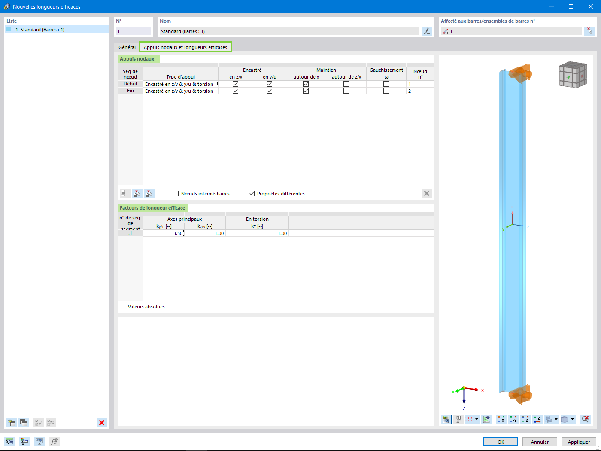Click the render mode icon in preview toolbar
The width and height of the screenshot is (601, 451).
click(x=446, y=419)
